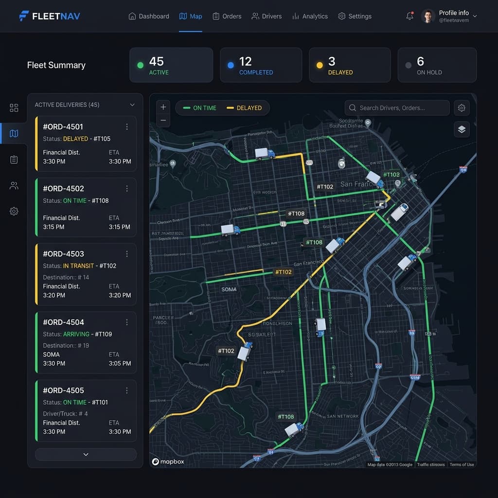The height and width of the screenshot is (498, 498).
Task: Open options menu for #ORD-4505
Action: [x=127, y=391]
